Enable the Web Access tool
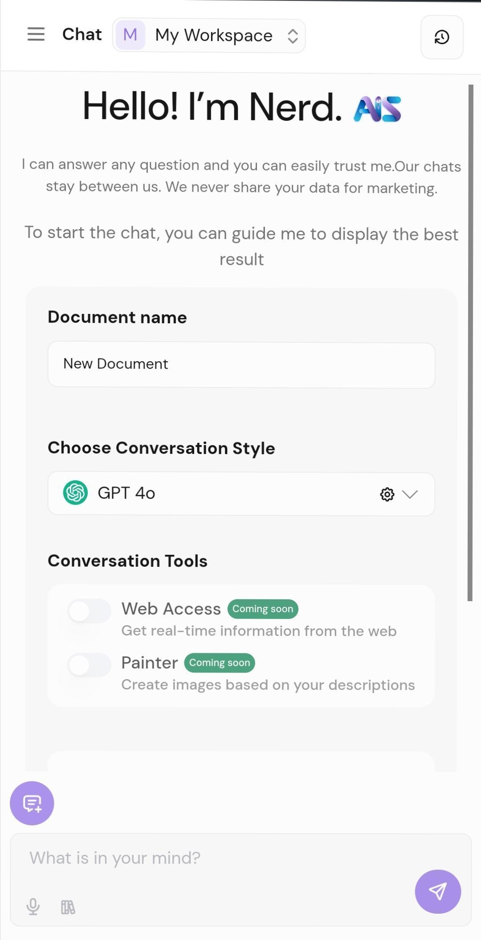481x940 pixels. click(89, 610)
